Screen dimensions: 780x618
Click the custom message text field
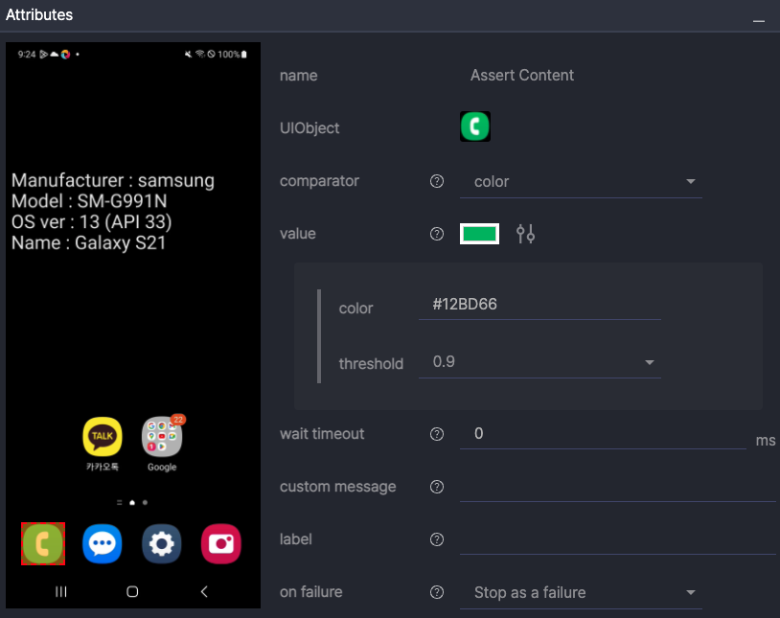coord(617,487)
